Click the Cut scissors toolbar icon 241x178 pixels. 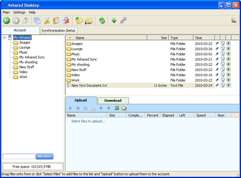point(47,21)
